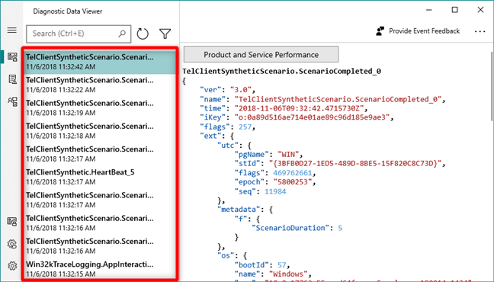Click the "ver" value 3.0
This screenshot has width=494, height=282.
pyautogui.click(x=240, y=90)
